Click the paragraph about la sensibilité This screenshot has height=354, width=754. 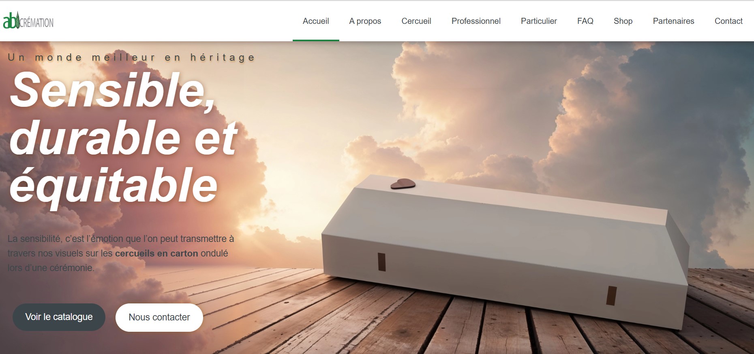(x=121, y=253)
